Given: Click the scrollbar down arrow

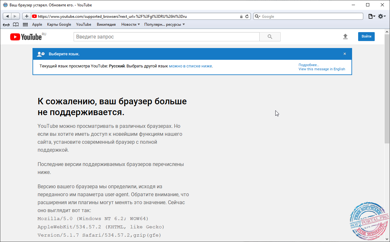Looking at the screenshot, I should 387,239.
